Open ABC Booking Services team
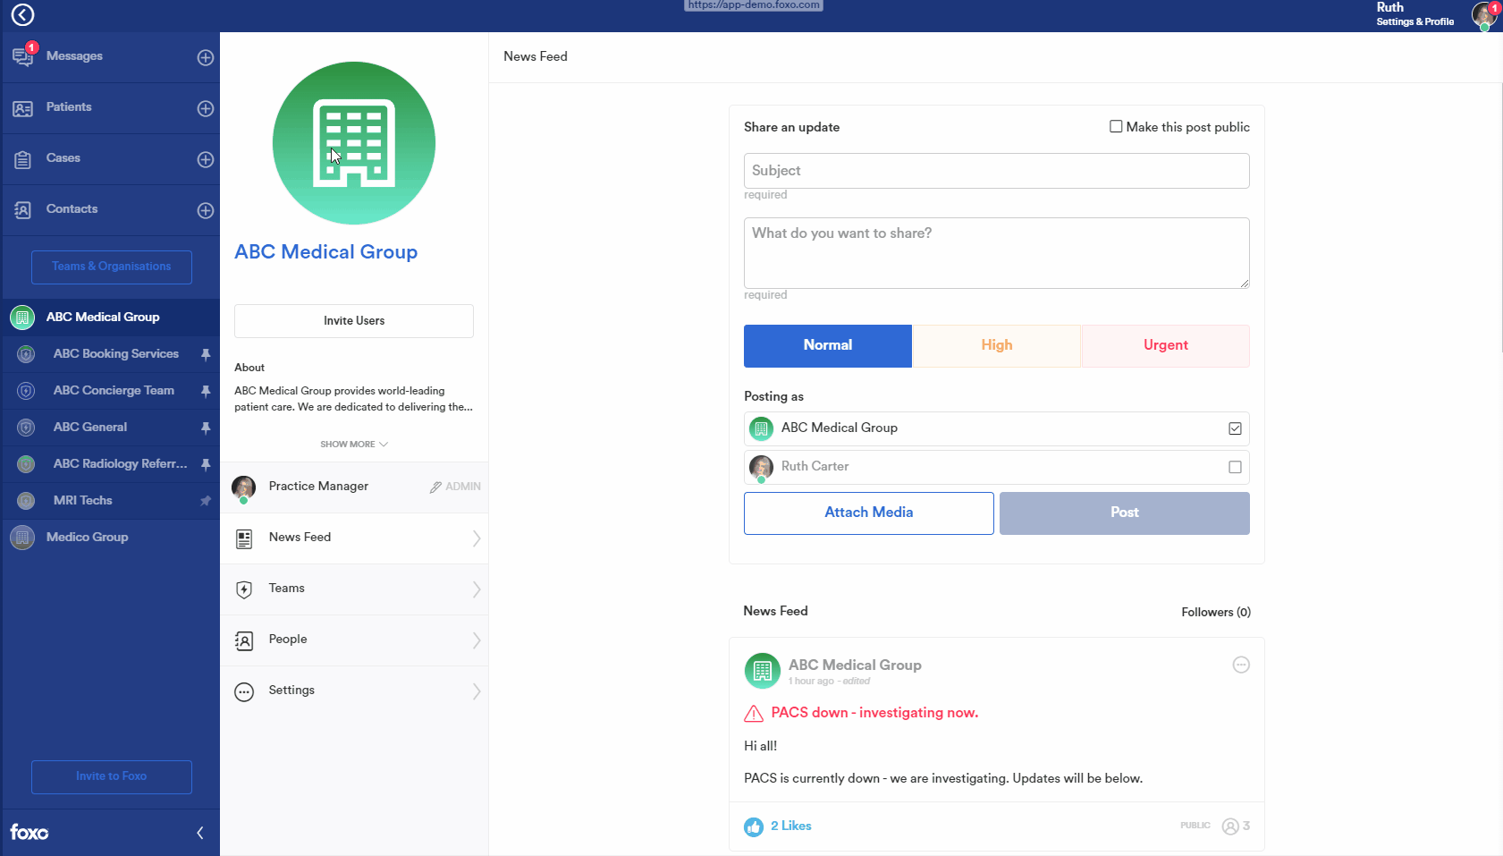The width and height of the screenshot is (1503, 856). (x=115, y=354)
